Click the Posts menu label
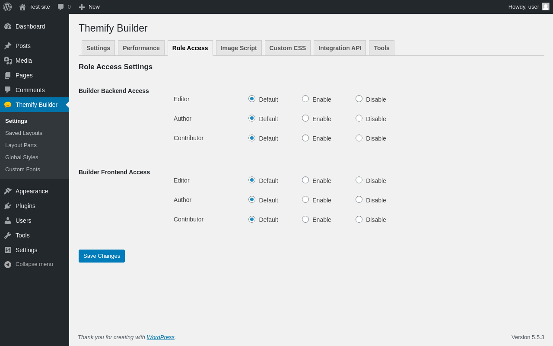Screen dimensions: 553x346 [x=23, y=46]
